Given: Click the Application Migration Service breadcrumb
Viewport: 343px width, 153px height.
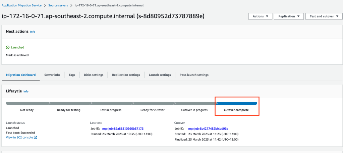Looking at the screenshot, I should tap(22, 6).
